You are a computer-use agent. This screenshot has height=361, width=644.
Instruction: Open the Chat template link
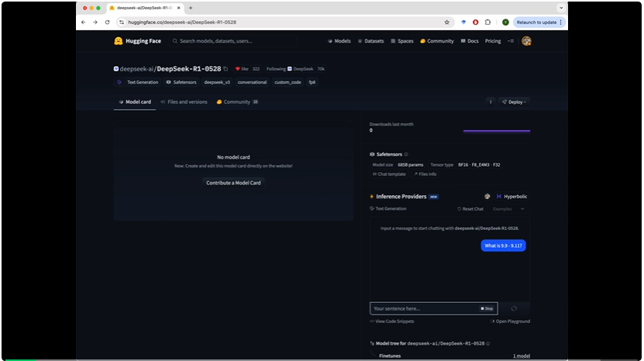pos(389,174)
